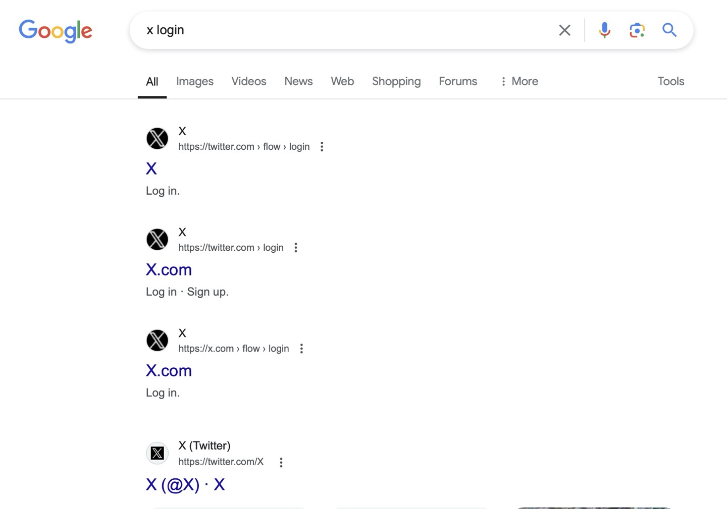
Task: Switch to the News tab
Action: (x=298, y=81)
